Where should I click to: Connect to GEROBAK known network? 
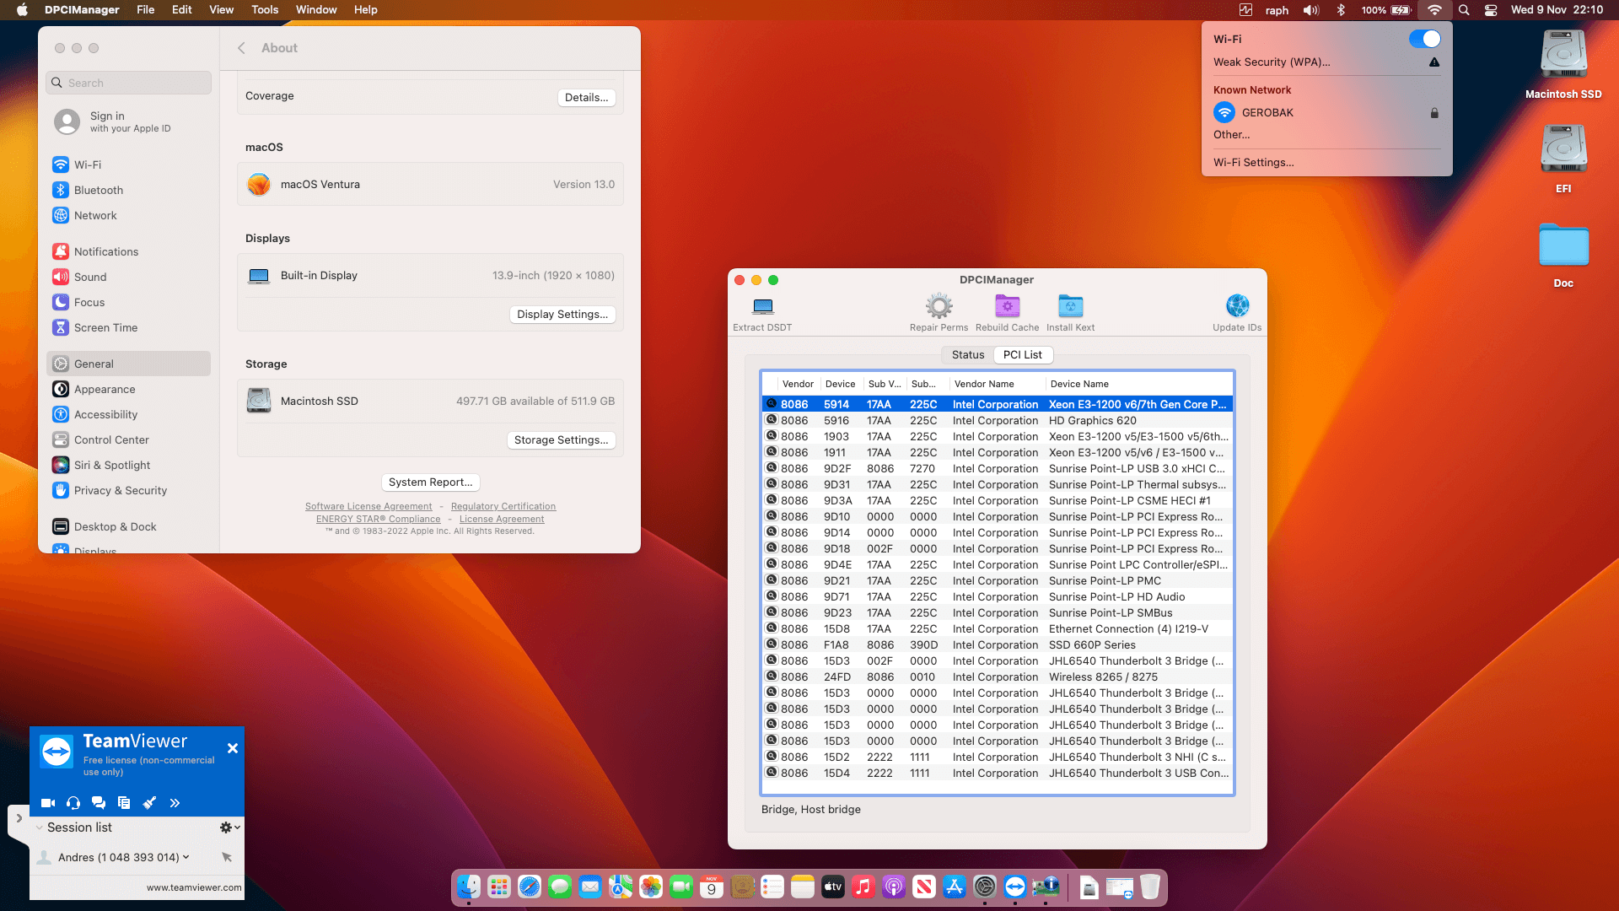(1326, 112)
